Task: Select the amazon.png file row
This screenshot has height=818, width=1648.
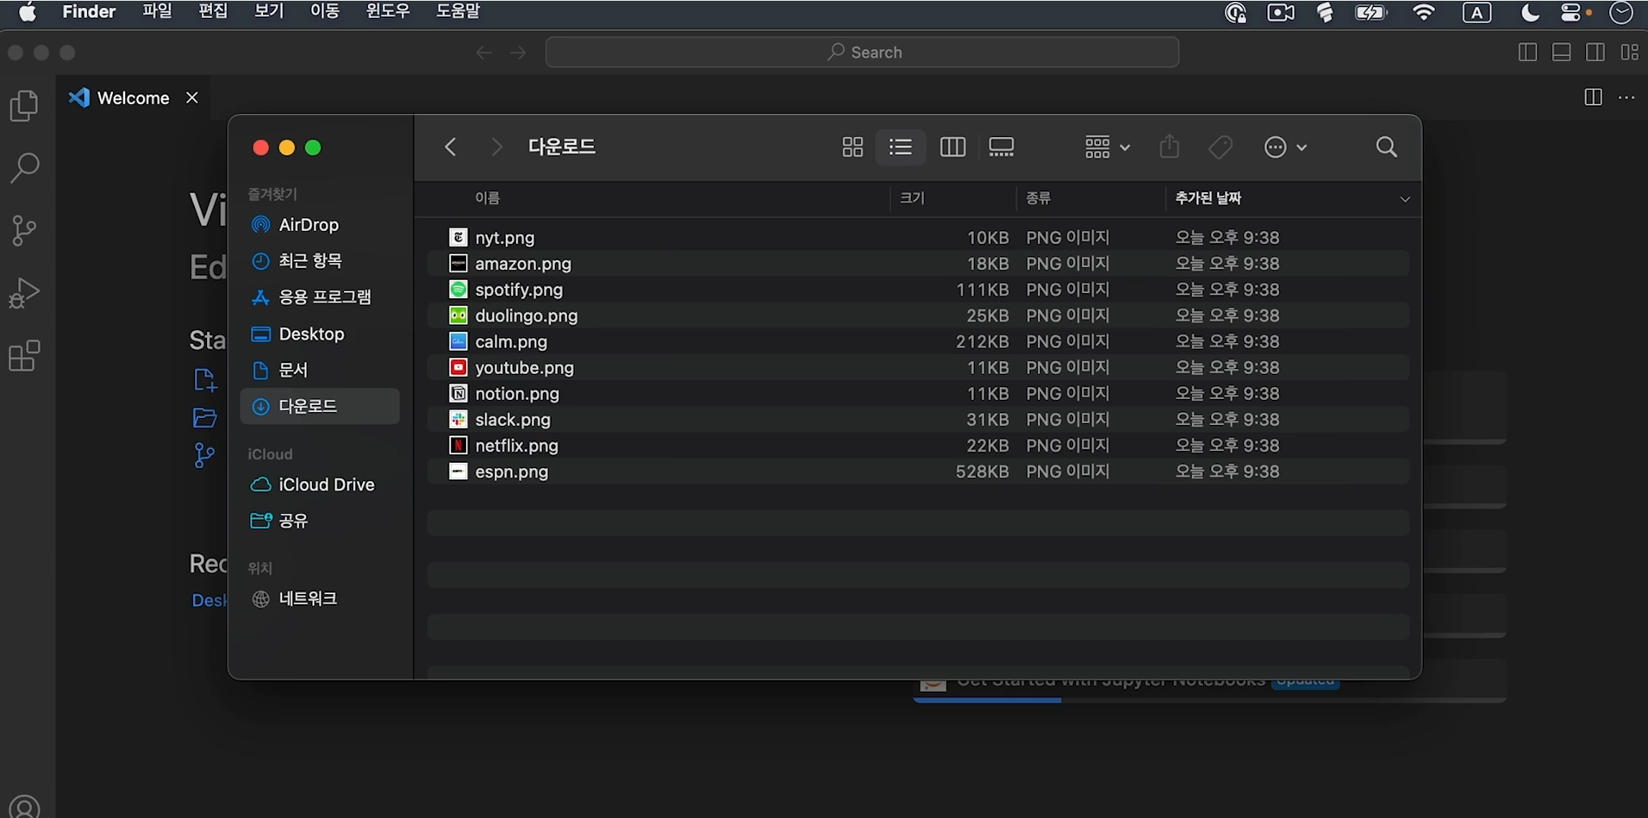Action: point(918,263)
